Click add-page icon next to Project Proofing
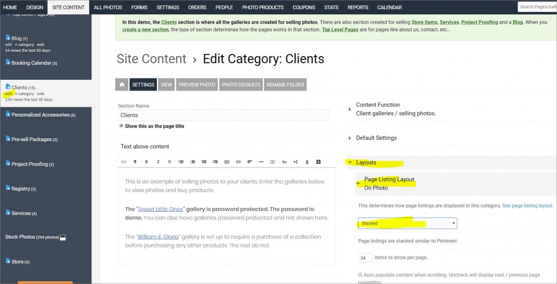557x284 pixels. click(8, 164)
